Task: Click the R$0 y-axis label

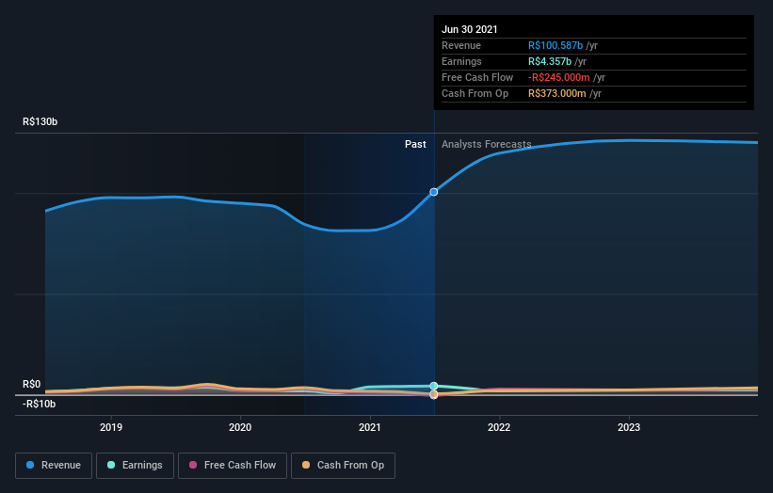Action: click(32, 384)
